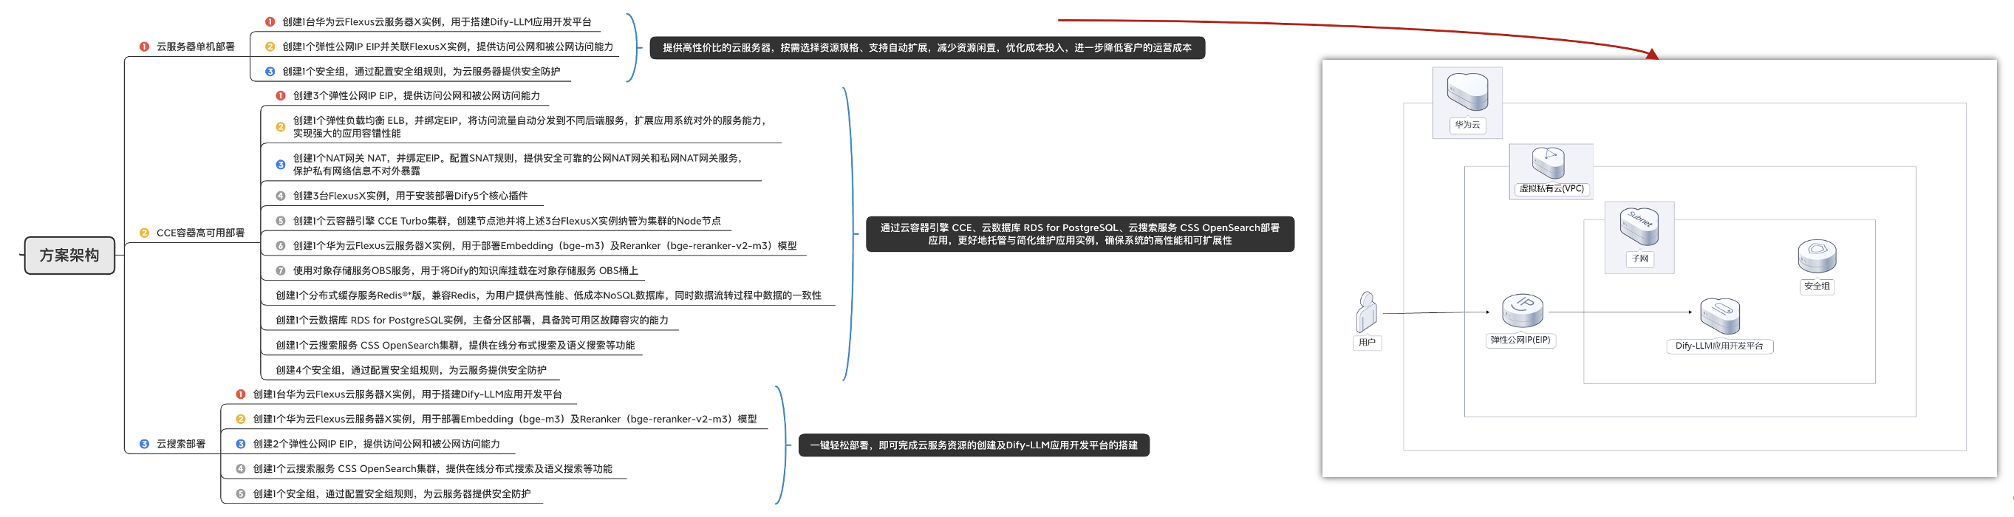Click priority badge beside CCE容器高可用部署

pos(144,233)
